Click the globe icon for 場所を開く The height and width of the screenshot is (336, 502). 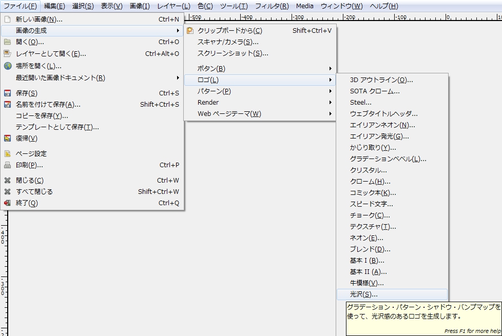pos(7,66)
